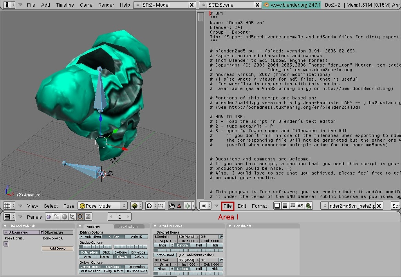
Task: Click the X next to SR:2-Model
Action: point(191,5)
